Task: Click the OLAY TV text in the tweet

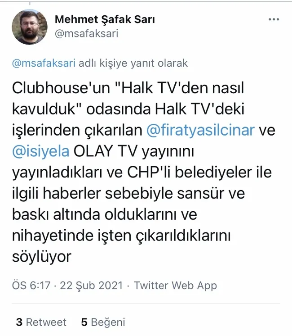Action: [x=105, y=151]
